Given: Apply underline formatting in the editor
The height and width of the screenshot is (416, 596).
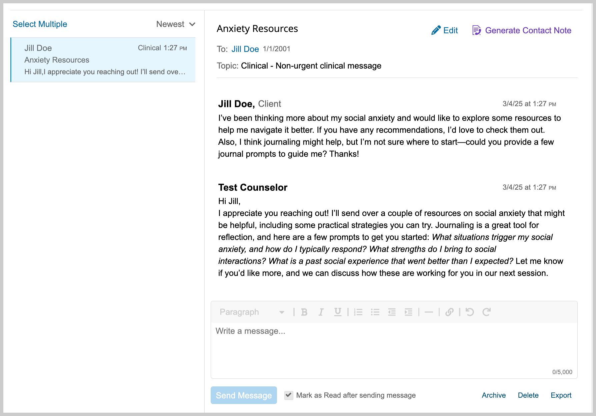Looking at the screenshot, I should 338,312.
